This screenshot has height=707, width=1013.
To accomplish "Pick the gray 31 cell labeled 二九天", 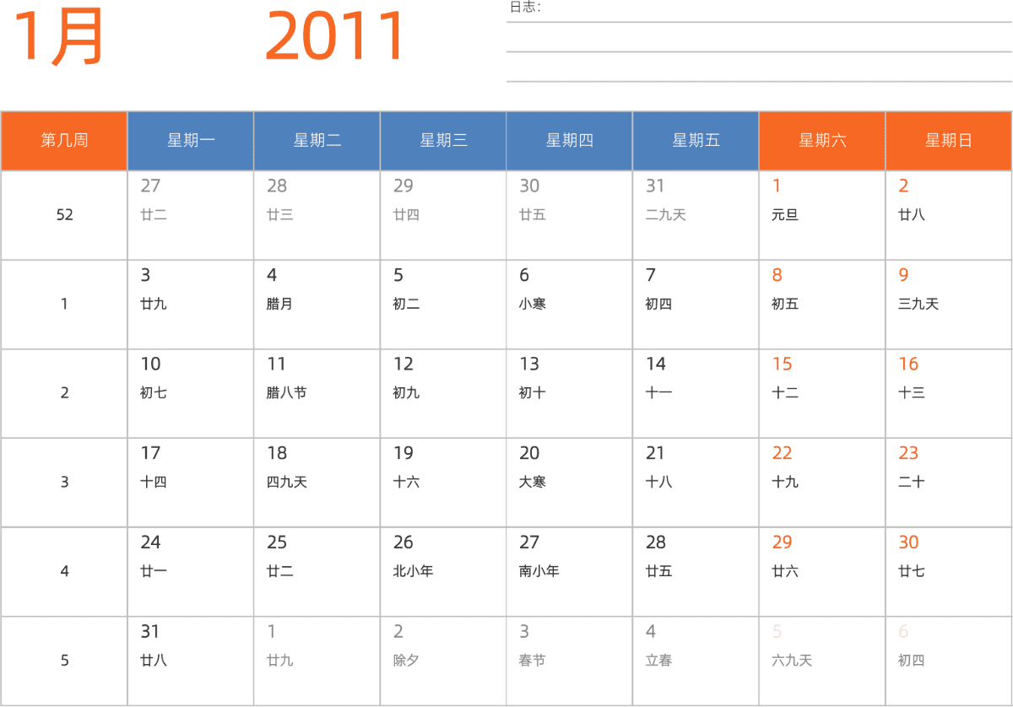I will 696,215.
